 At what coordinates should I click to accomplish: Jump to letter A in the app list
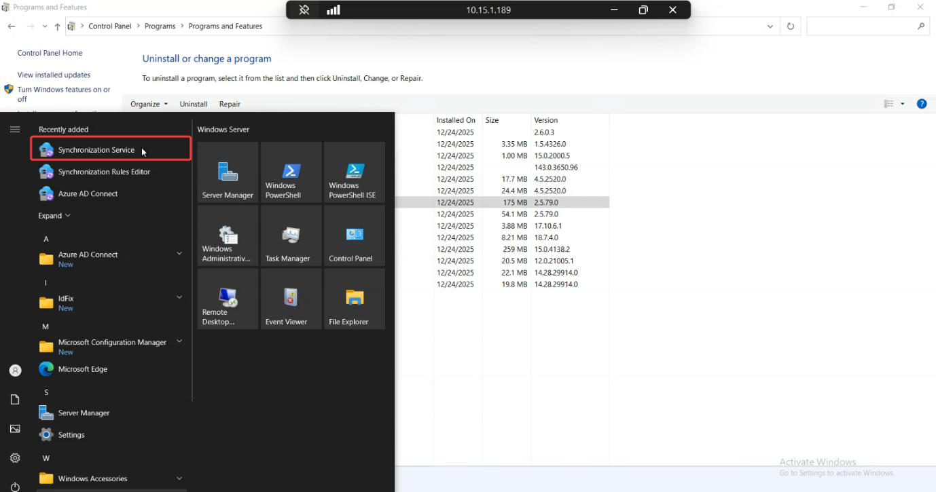click(x=46, y=239)
